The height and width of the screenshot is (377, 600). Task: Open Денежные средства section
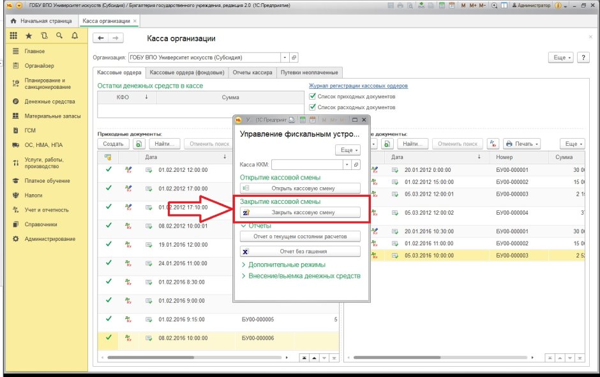(50, 102)
